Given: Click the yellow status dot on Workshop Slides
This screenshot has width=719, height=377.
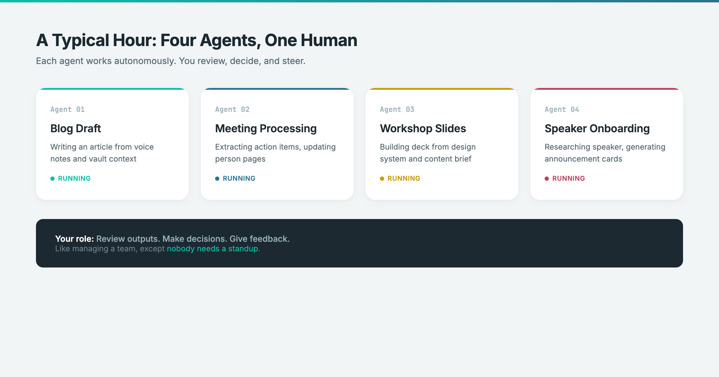Looking at the screenshot, I should 382,178.
